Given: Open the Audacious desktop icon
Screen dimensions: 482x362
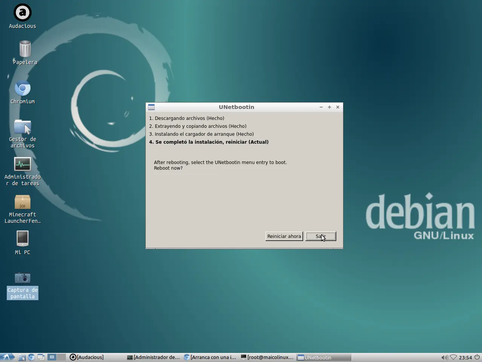Looking at the screenshot, I should pos(23,17).
